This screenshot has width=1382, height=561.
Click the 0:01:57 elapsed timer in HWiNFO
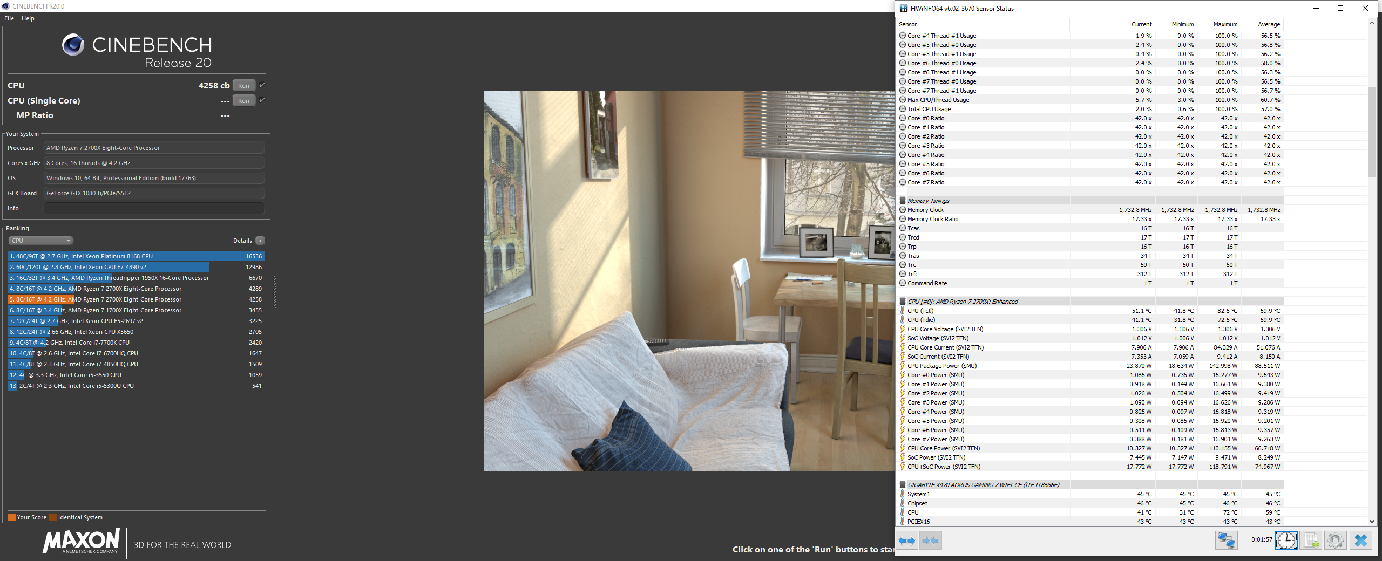click(1262, 539)
